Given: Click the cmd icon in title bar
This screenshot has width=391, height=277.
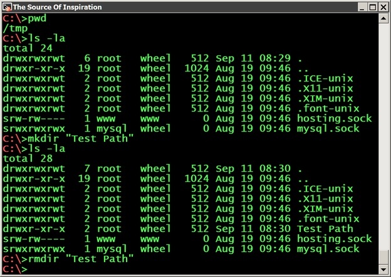Looking at the screenshot, I should point(7,7).
